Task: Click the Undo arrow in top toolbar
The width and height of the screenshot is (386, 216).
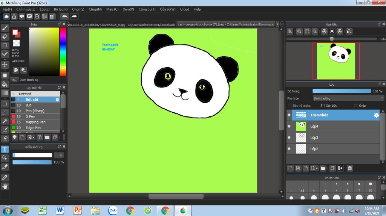Action: tap(65, 17)
